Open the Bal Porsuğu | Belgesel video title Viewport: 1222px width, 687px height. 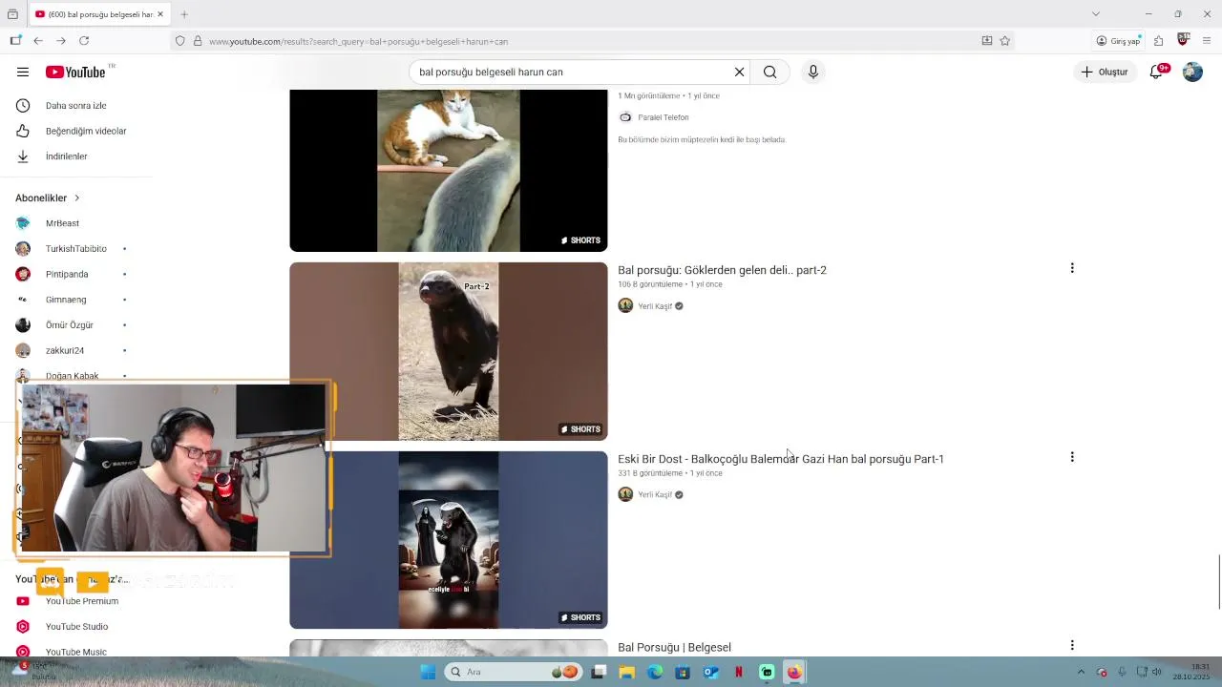tap(674, 647)
